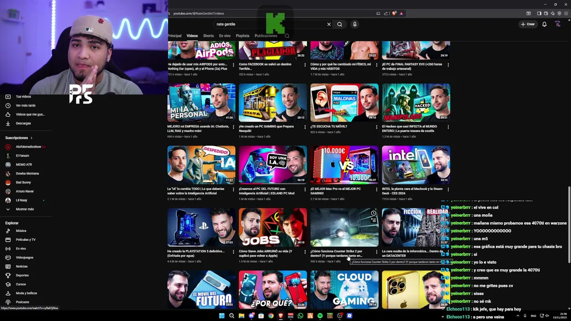Open Videojuegos category

click(19, 258)
